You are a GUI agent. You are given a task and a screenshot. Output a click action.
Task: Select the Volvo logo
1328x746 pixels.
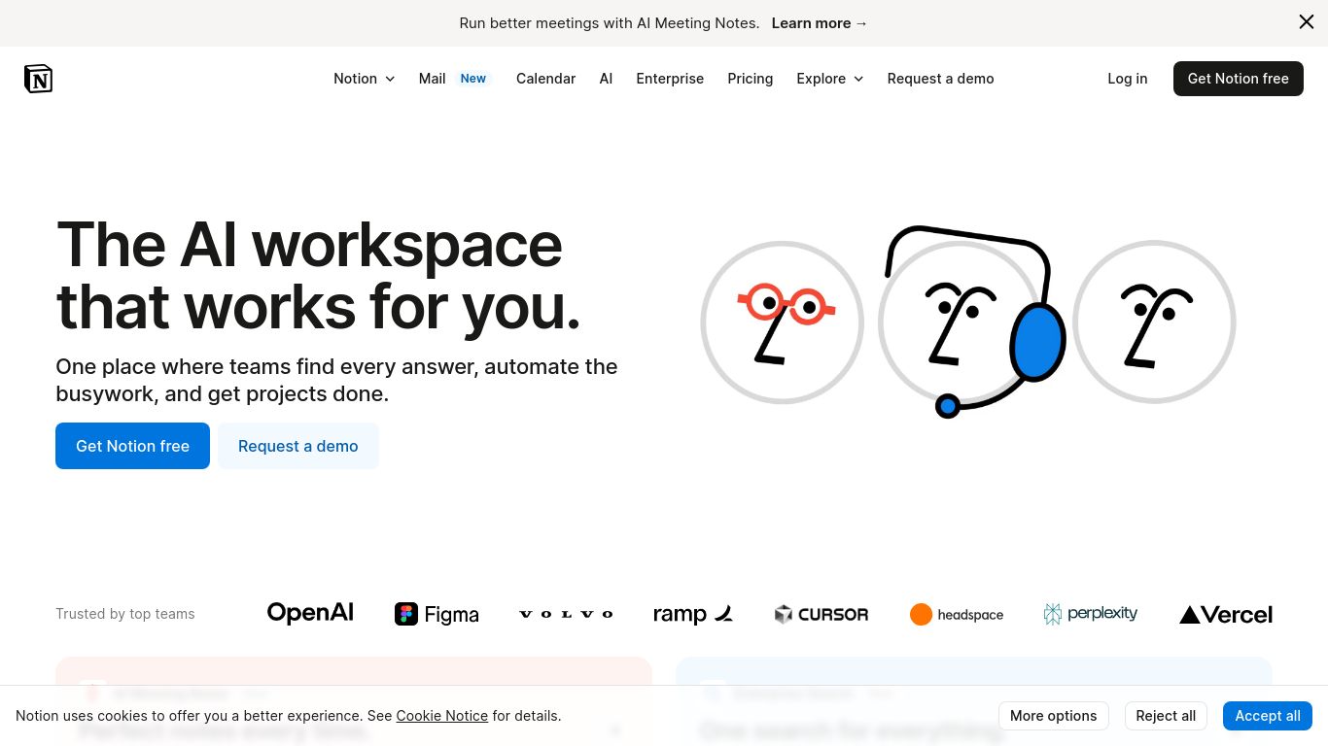[566, 614]
